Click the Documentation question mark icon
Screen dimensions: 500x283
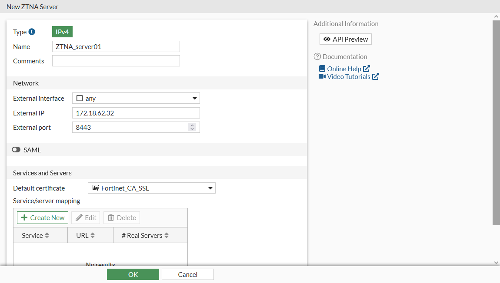[x=317, y=56]
